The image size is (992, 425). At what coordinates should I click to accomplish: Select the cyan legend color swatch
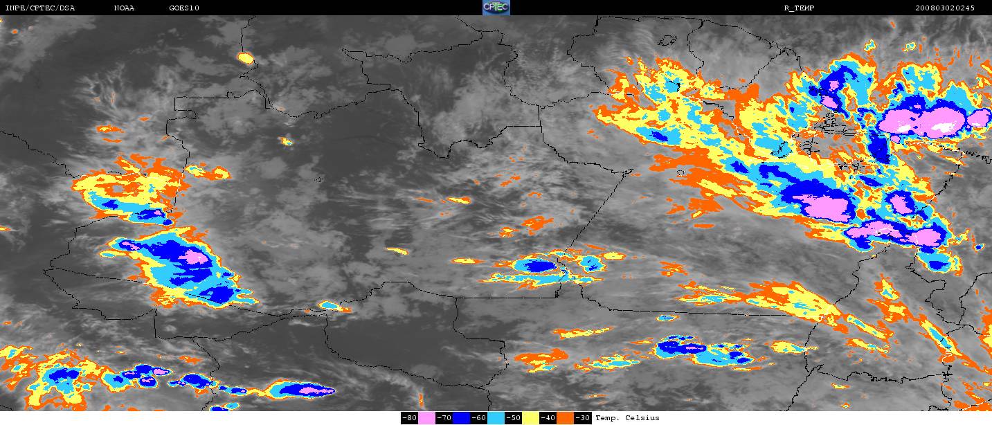click(x=496, y=418)
